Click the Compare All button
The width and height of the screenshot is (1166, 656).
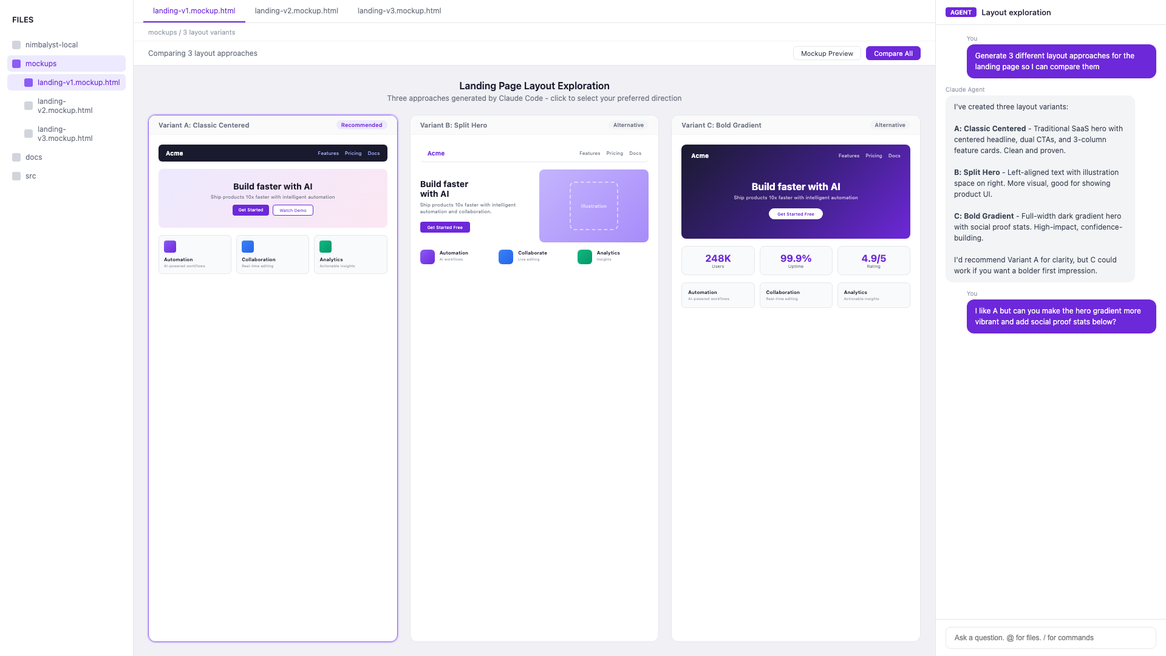pos(893,53)
